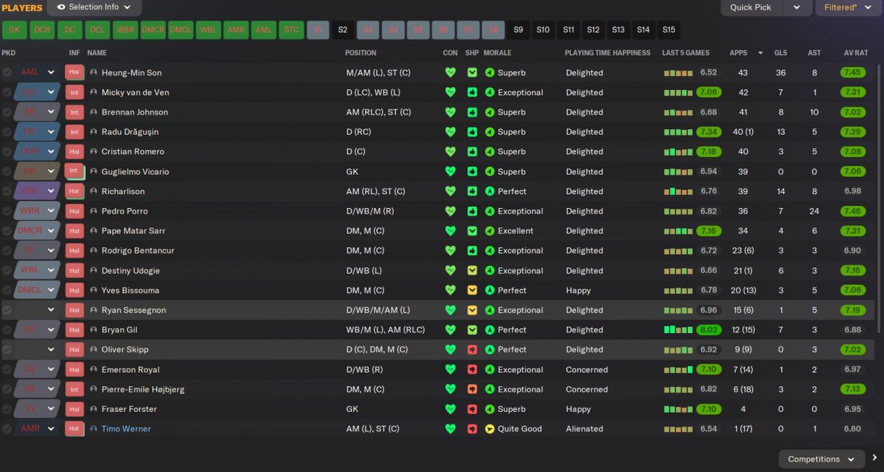The image size is (884, 472).
Task: Click Pape Matar Sarr's Excellent morale icon
Action: click(490, 231)
